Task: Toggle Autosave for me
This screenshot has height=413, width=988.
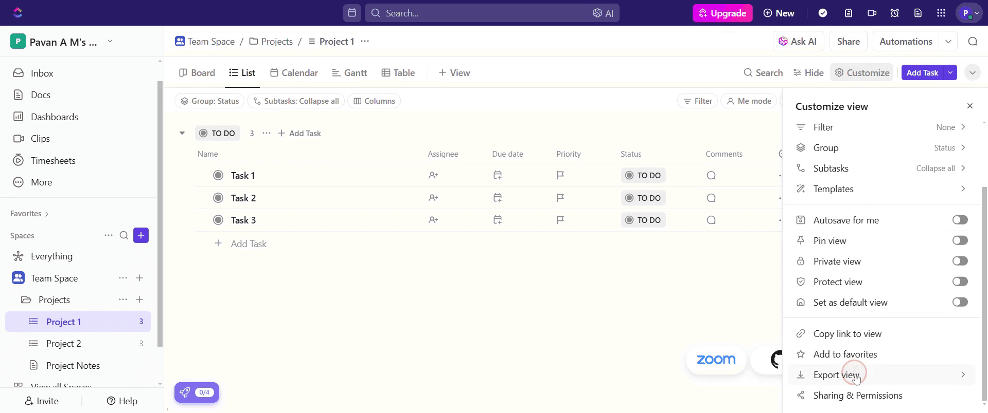Action: point(960,220)
